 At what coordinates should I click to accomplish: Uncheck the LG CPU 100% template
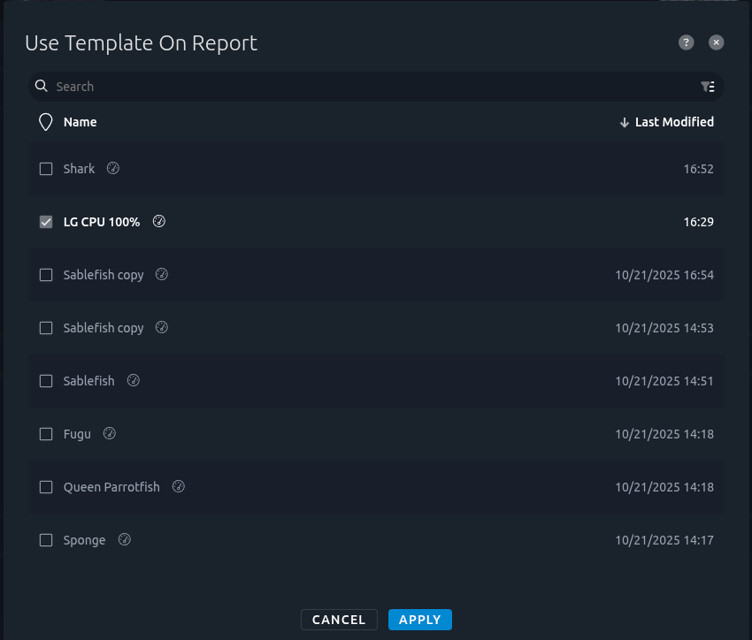pyautogui.click(x=46, y=222)
